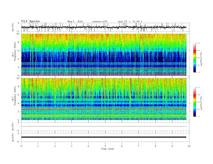Click the '-7' tick on ch.2 colorbar
Screen dimensions: 213x164
coord(198,117)
